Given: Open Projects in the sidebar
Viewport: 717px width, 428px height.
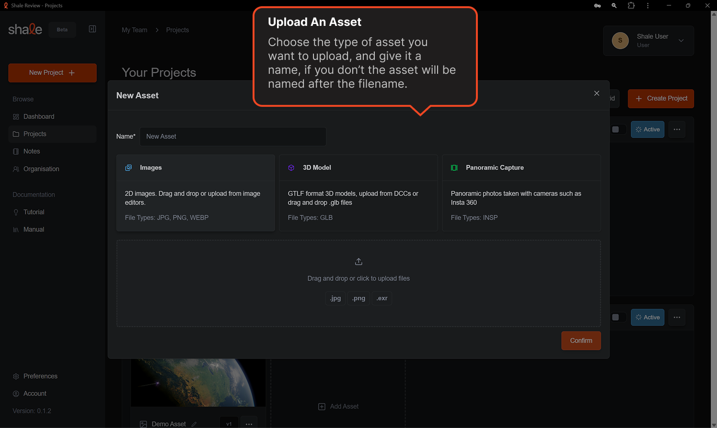Looking at the screenshot, I should (52, 134).
